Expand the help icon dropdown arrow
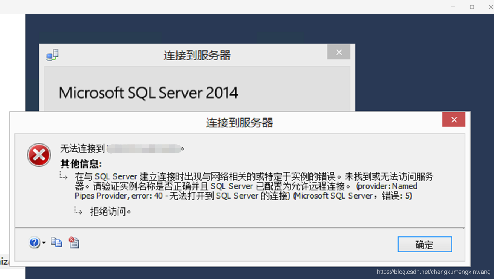494x279 pixels. point(44,243)
